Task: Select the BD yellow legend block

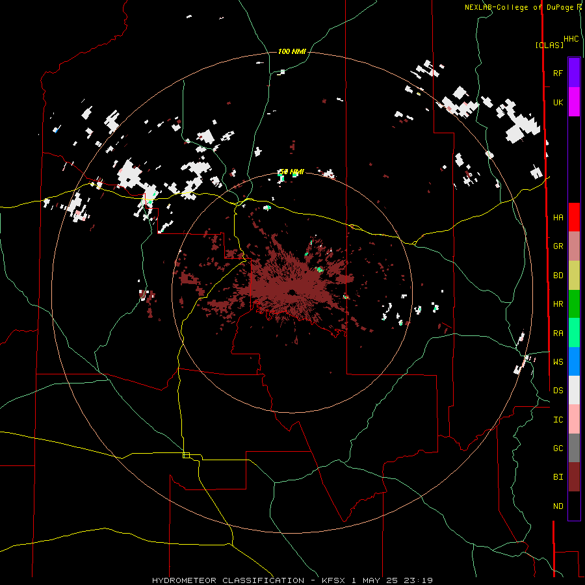Action: pyautogui.click(x=574, y=276)
